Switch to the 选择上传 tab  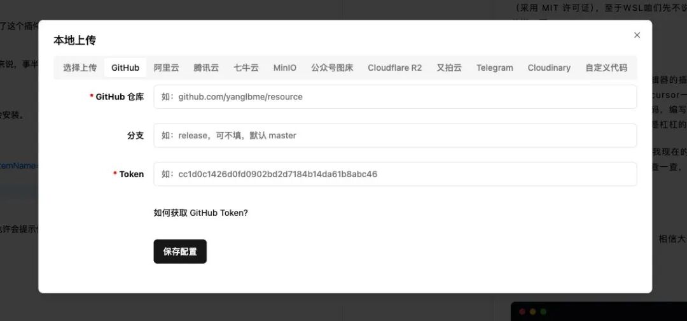pos(80,68)
